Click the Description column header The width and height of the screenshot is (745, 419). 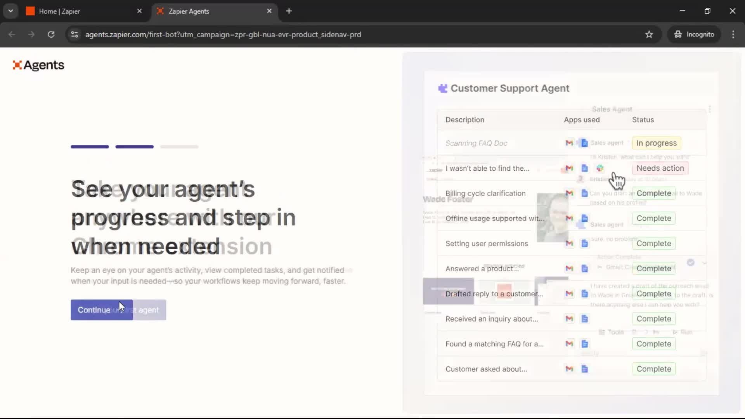pos(465,120)
